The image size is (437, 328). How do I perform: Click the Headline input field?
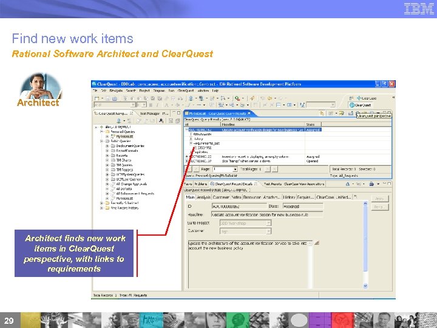267,214
